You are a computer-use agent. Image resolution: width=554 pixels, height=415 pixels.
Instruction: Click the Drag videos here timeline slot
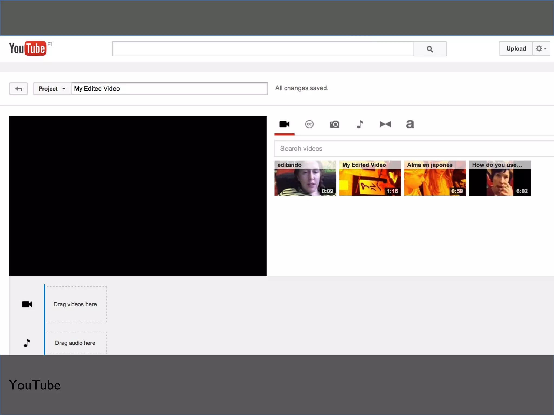[x=76, y=304]
